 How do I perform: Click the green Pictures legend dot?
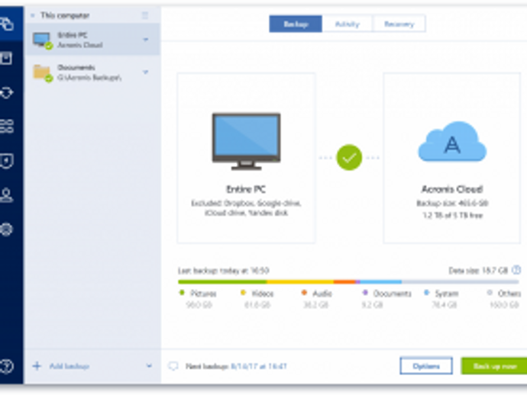coord(182,293)
